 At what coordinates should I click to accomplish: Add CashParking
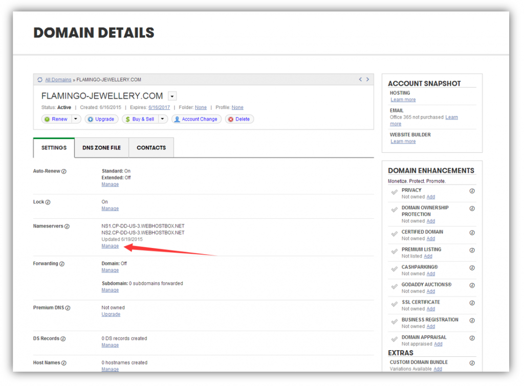point(431,274)
